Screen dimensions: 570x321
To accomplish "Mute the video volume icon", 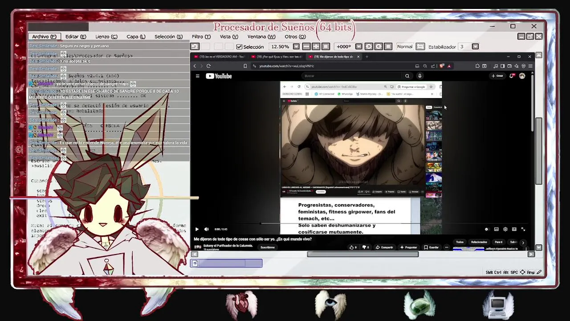I will (x=206, y=229).
